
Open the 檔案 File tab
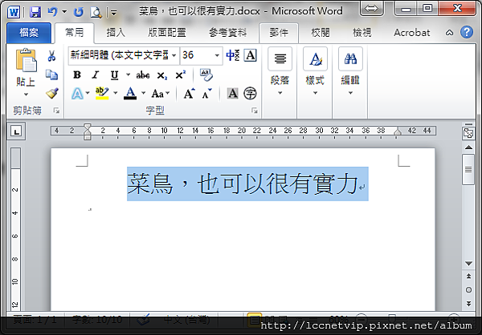tap(29, 33)
